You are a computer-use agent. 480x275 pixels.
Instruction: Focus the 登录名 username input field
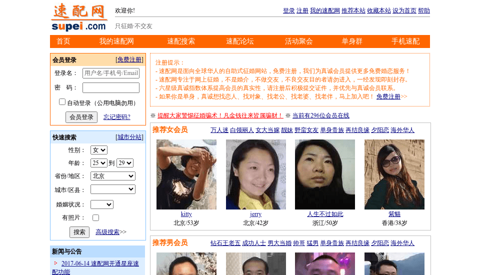point(111,73)
